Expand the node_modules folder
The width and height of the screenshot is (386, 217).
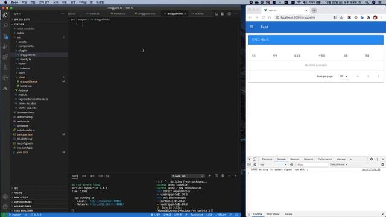click(x=25, y=28)
